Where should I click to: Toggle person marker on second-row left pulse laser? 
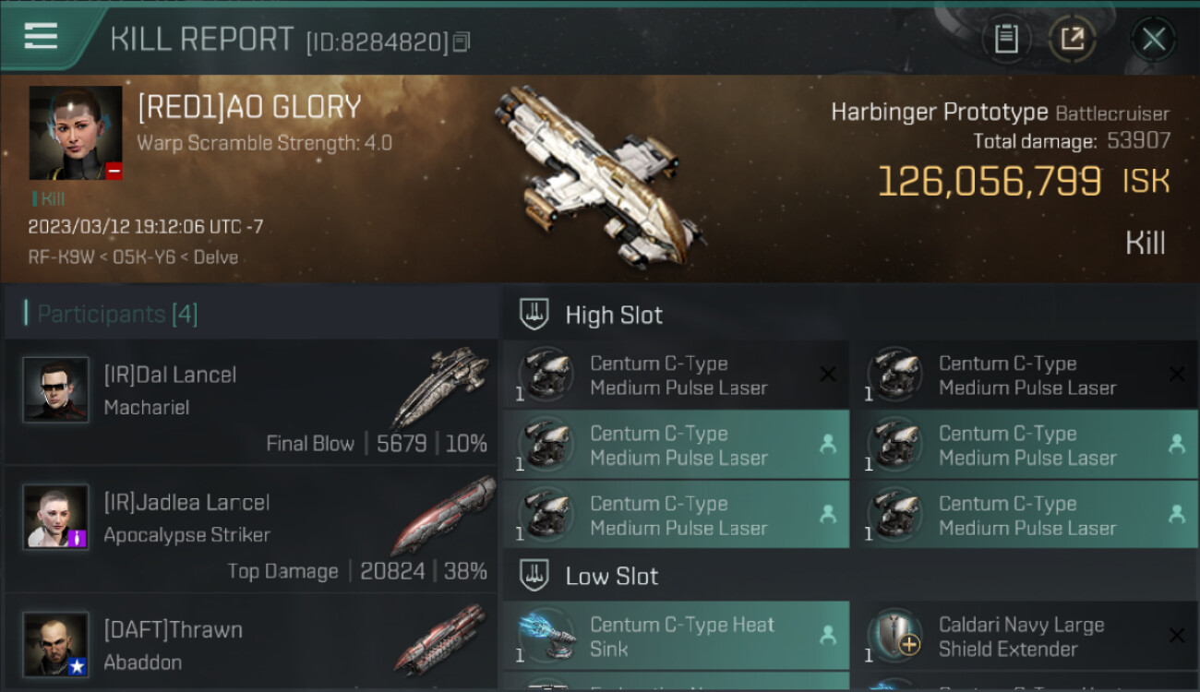click(828, 445)
